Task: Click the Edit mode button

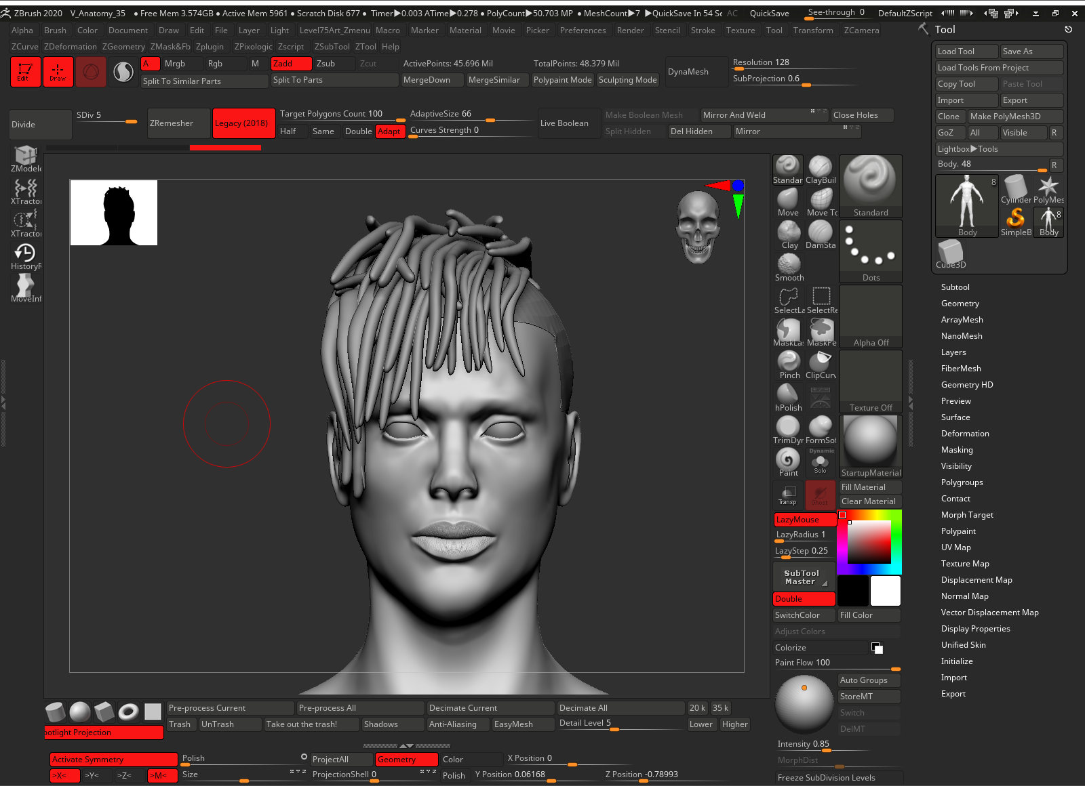Action: [x=25, y=72]
